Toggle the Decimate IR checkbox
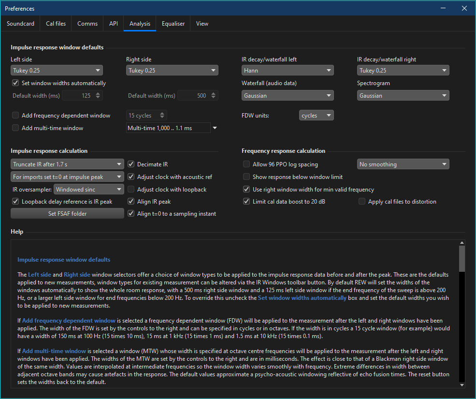This screenshot has width=476, height=399. coord(131,164)
